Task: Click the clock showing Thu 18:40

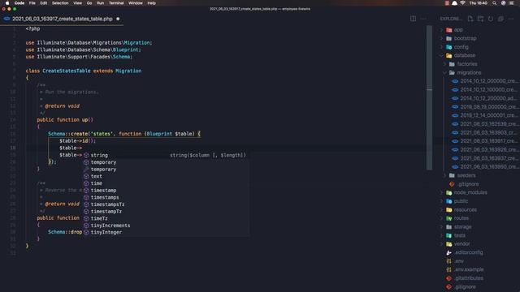Action: pyautogui.click(x=479, y=3)
